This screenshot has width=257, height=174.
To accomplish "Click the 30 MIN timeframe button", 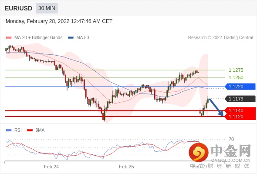I will (47, 8).
